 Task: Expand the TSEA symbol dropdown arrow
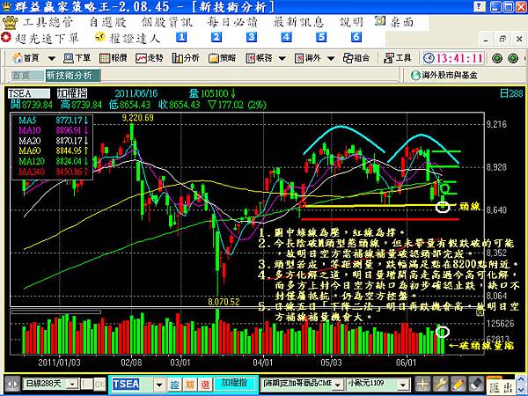pyautogui.click(x=159, y=384)
